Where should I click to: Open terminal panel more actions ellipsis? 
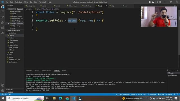[x=172, y=70]
